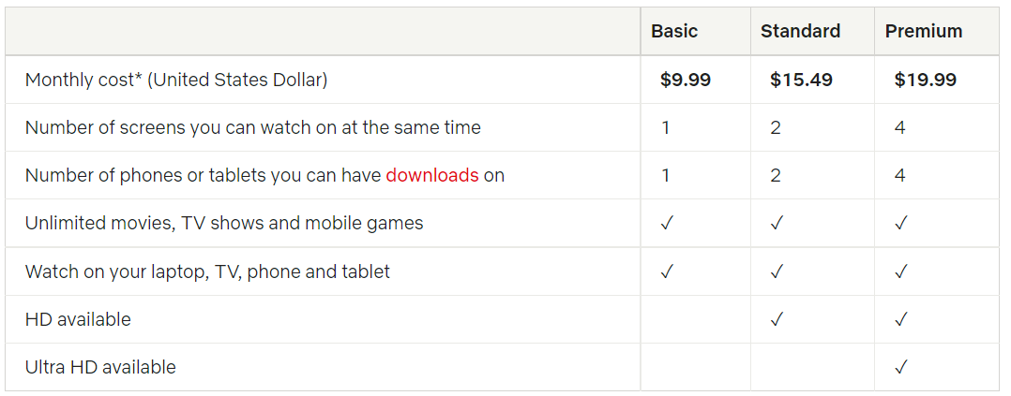Click Standard checkmark in laptop, TV row

(x=776, y=271)
